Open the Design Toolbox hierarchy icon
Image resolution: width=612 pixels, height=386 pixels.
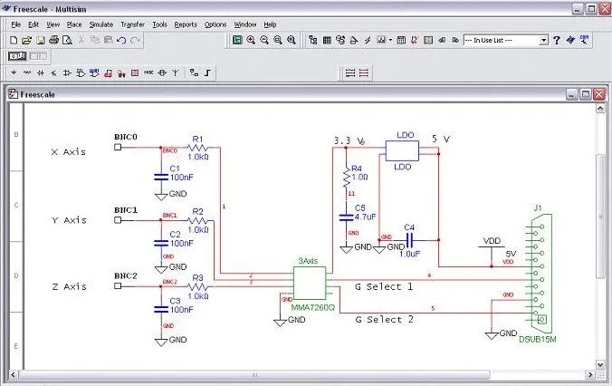[x=313, y=40]
